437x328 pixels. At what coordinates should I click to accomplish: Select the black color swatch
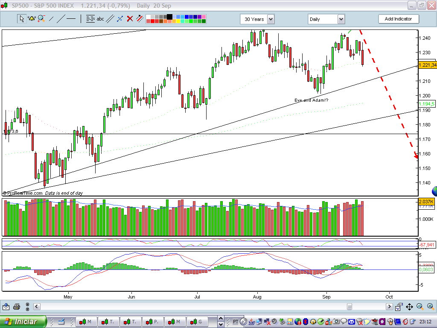point(169,16)
